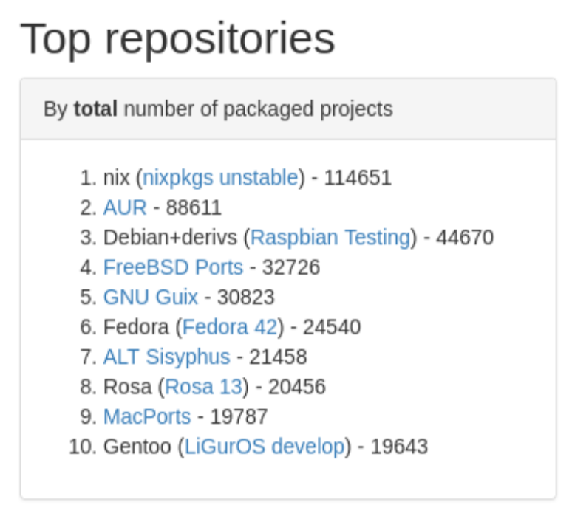This screenshot has width=572, height=519.
Task: Click the 30823 package count
Action: (245, 298)
